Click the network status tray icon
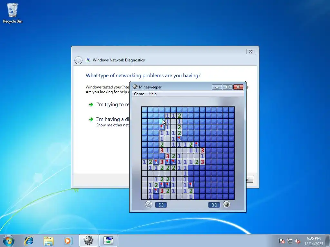This screenshot has height=247, width=330. (290, 241)
